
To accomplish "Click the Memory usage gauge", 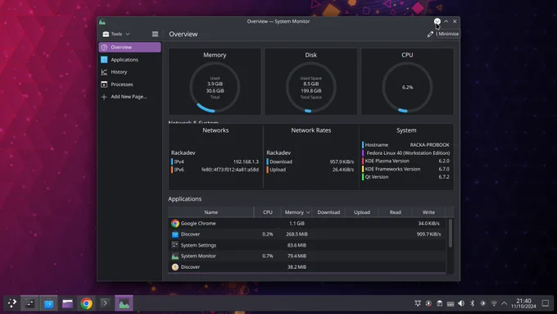I will pyautogui.click(x=215, y=88).
